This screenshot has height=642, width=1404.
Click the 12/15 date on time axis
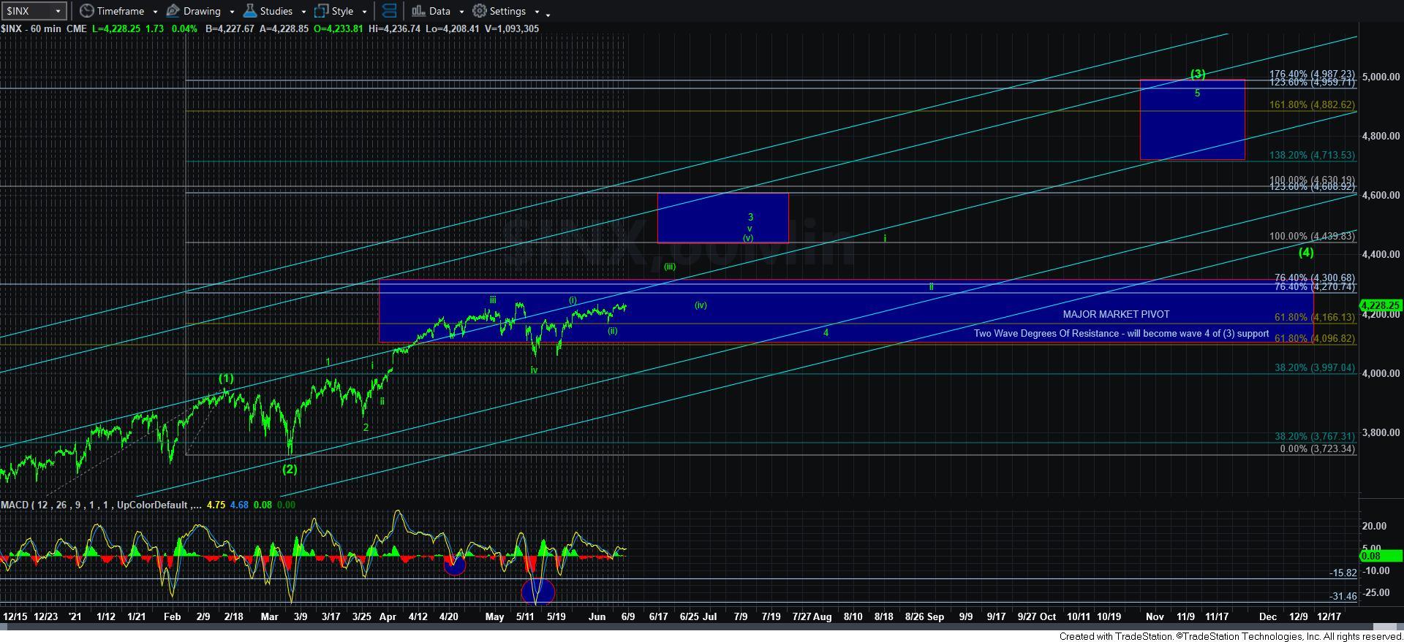pos(15,616)
